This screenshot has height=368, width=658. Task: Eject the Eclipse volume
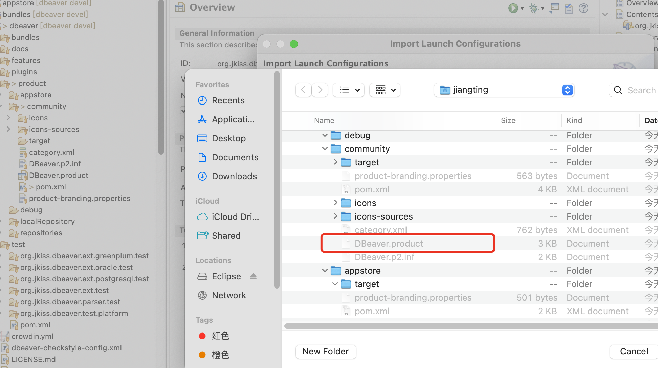click(253, 276)
